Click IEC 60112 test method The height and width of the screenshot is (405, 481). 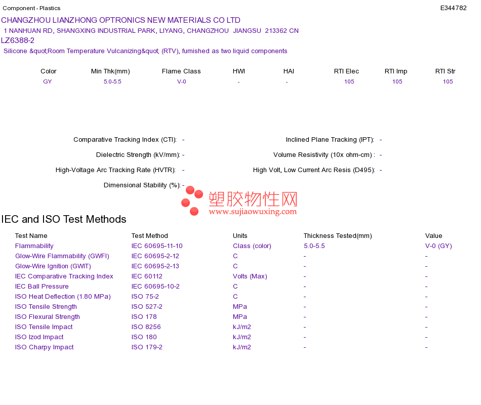click(x=147, y=276)
